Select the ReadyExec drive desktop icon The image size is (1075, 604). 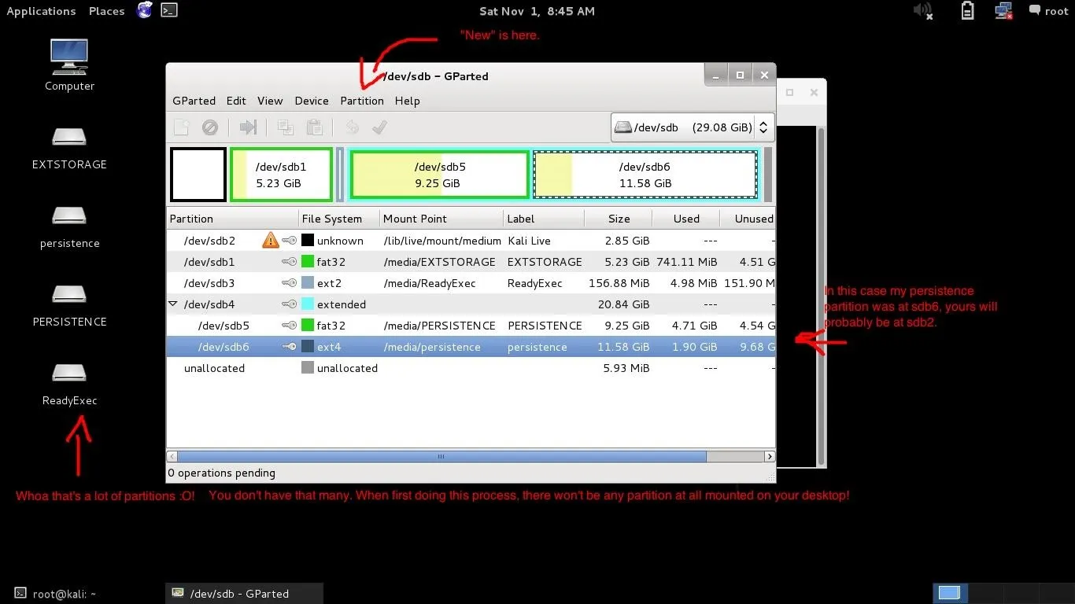69,383
